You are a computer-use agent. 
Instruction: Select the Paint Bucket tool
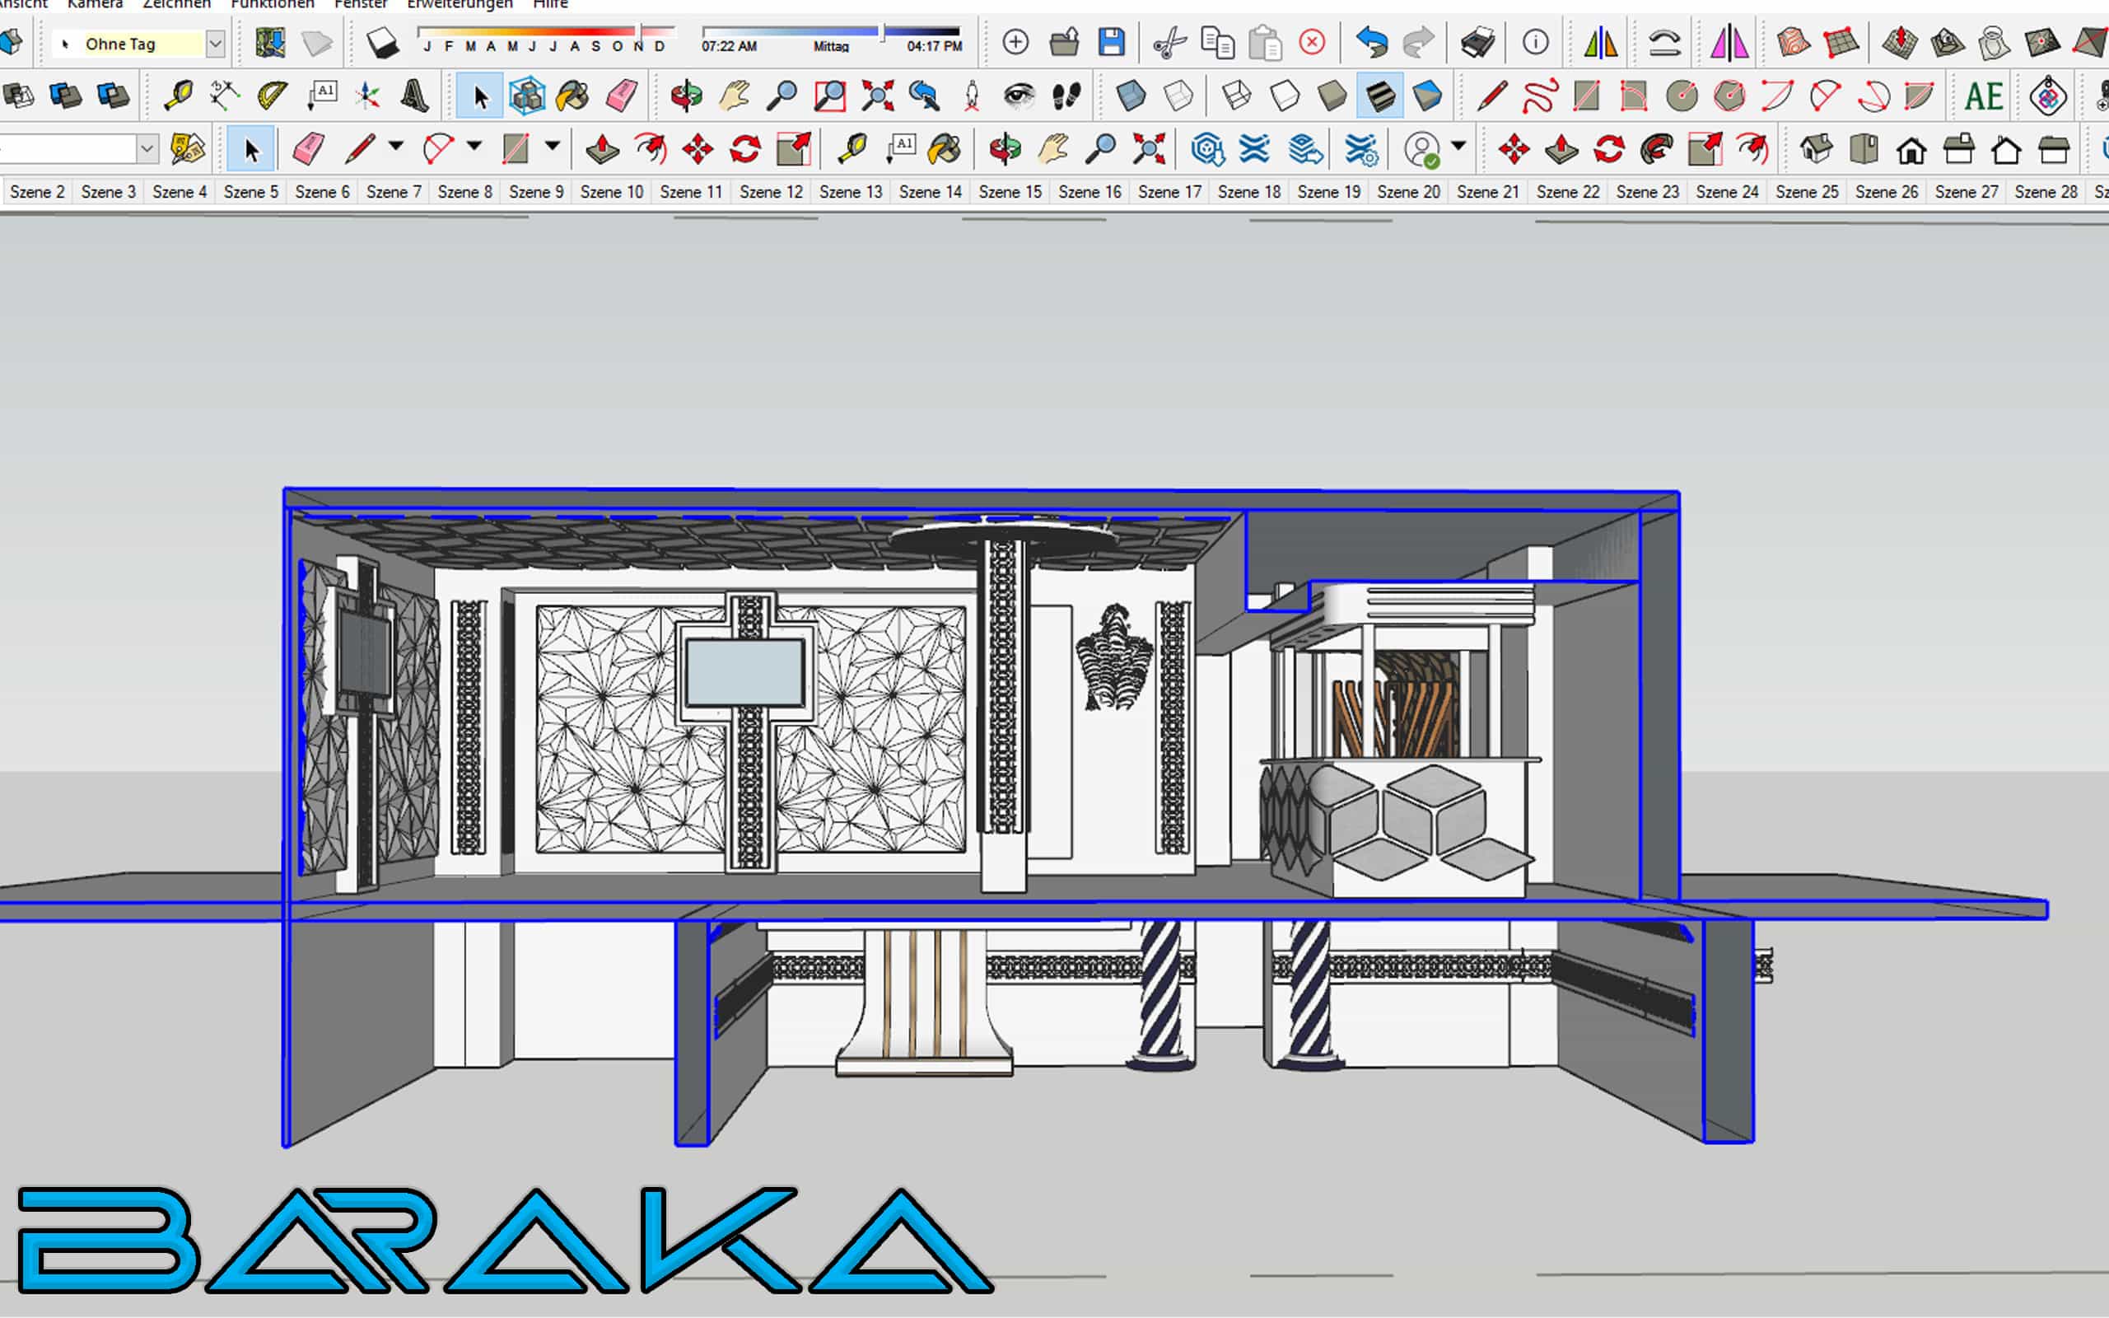click(x=572, y=96)
